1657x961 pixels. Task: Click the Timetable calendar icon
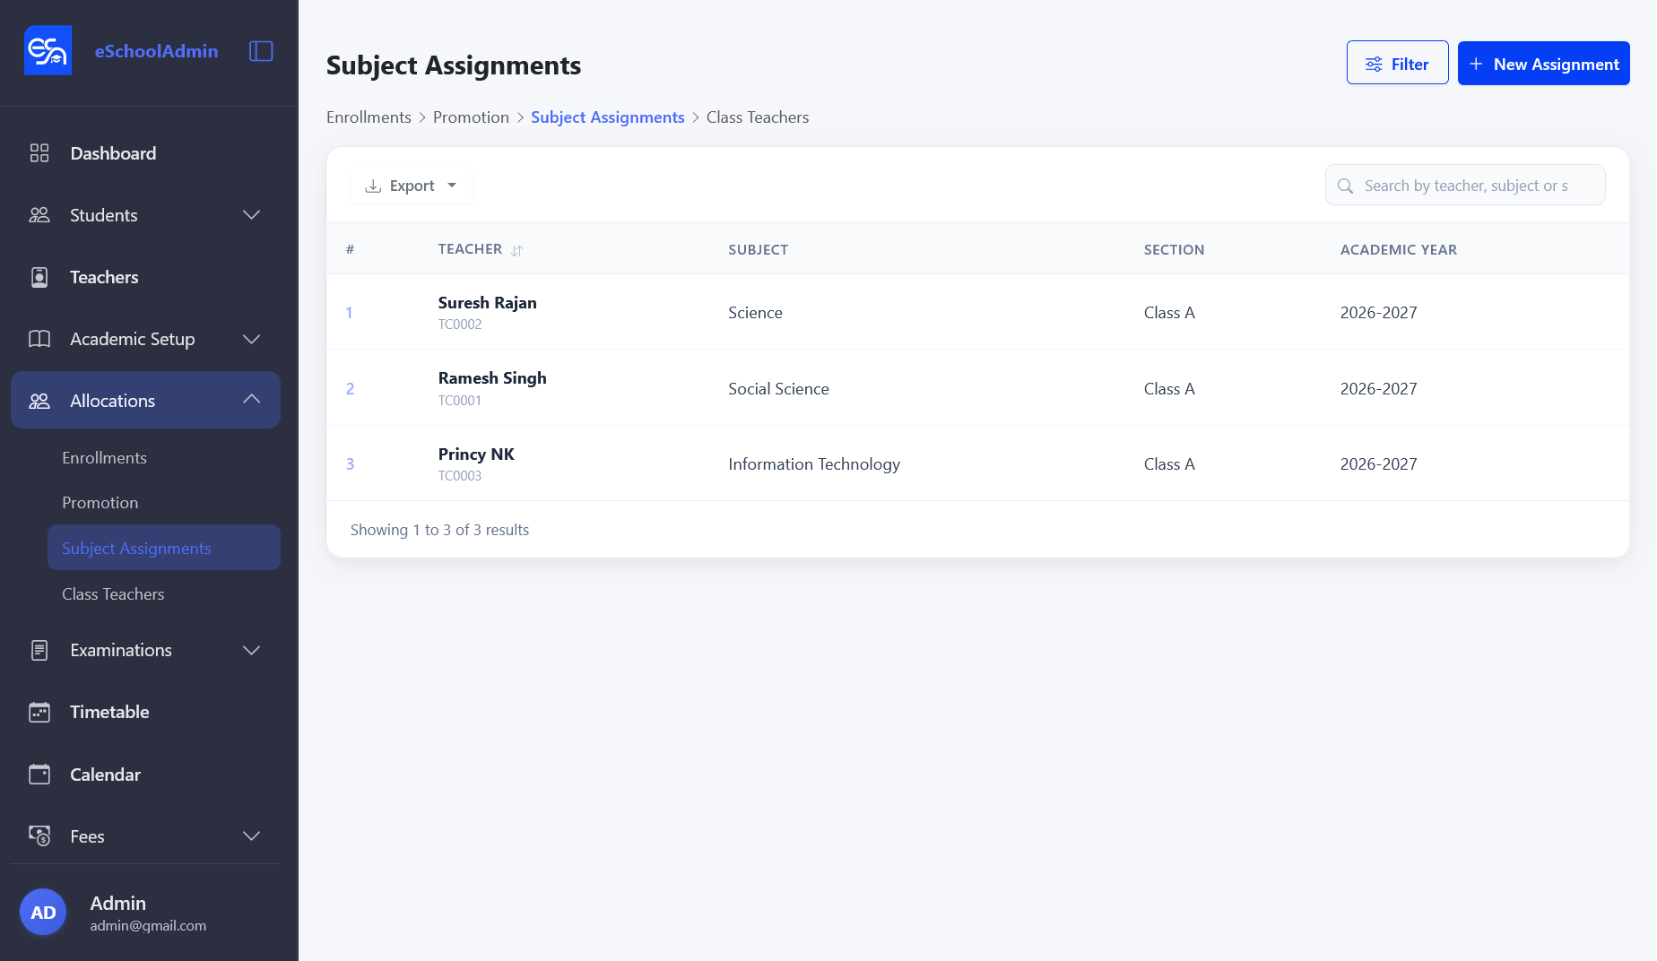(x=39, y=712)
